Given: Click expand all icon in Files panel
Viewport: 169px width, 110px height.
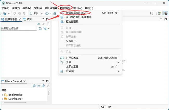Looking at the screenshot, I should pyautogui.click(x=43, y=86).
